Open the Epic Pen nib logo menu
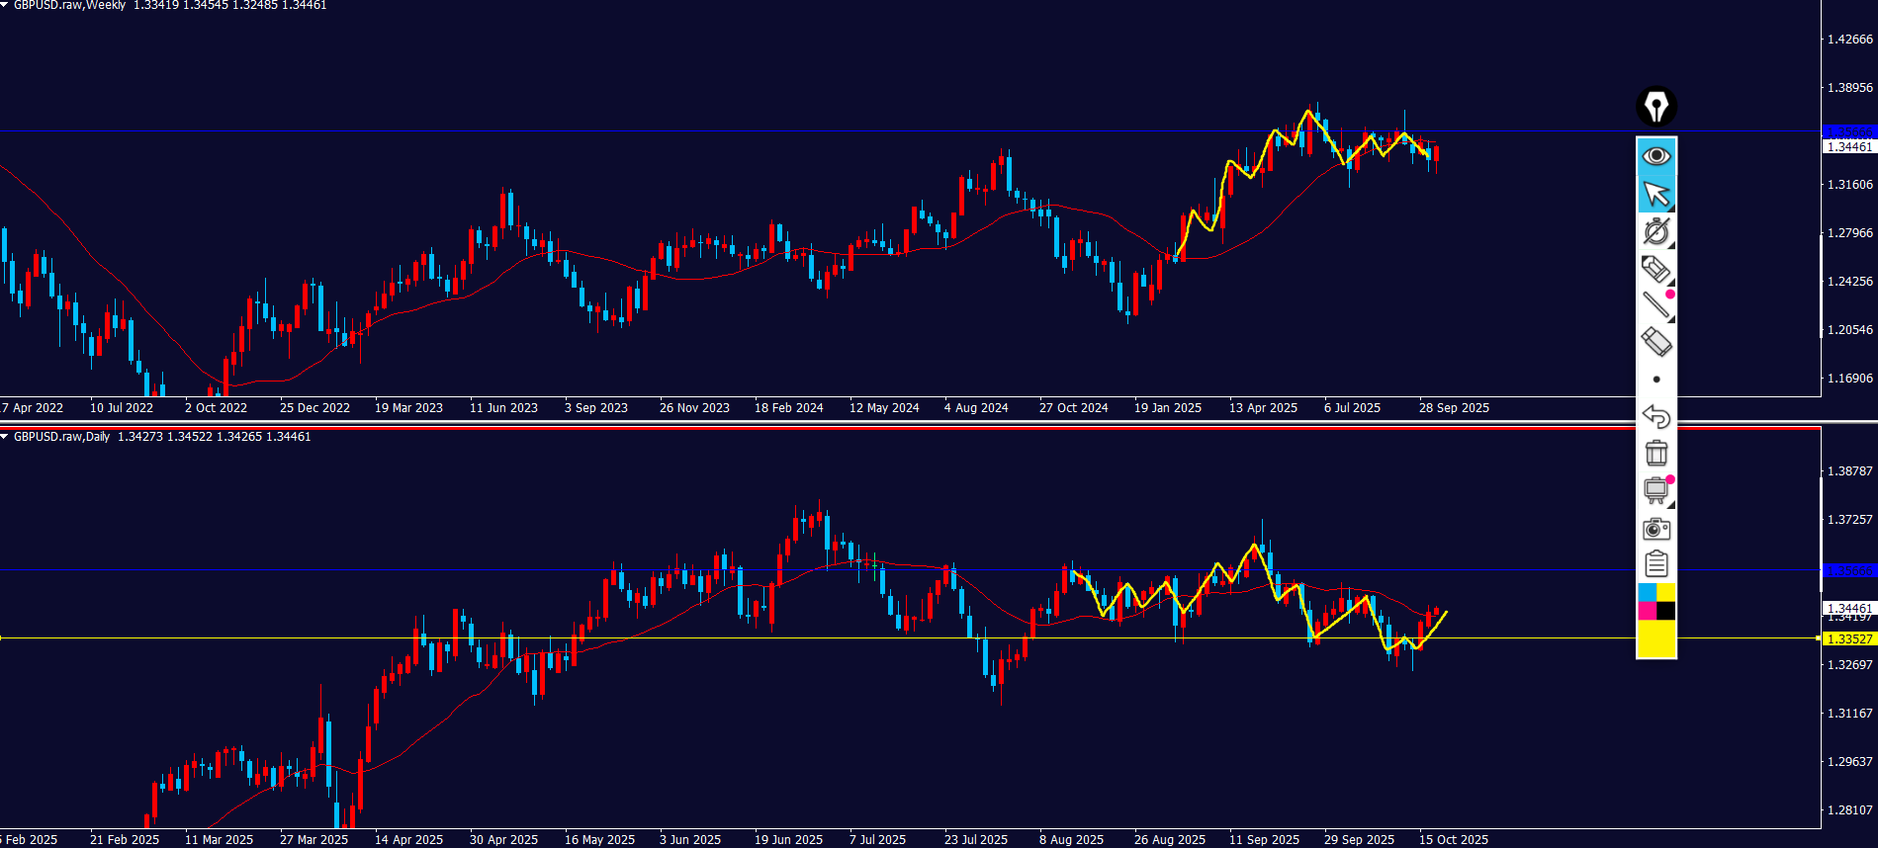This screenshot has width=1878, height=848. coord(1656,107)
